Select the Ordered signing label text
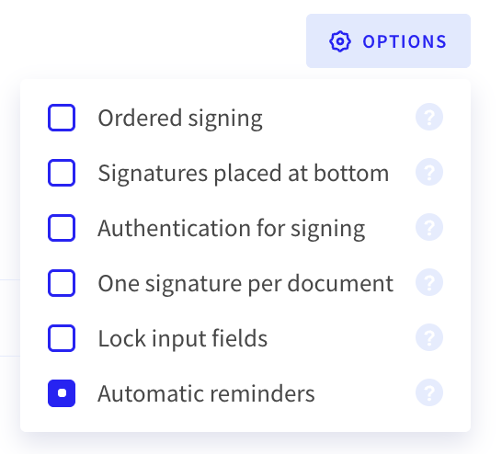502x454 pixels. point(180,119)
